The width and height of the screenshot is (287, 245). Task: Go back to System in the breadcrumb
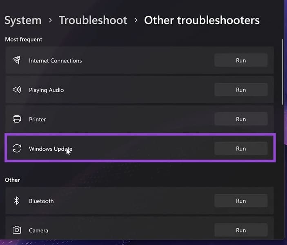(x=23, y=20)
